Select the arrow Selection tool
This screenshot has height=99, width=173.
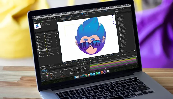(35, 20)
